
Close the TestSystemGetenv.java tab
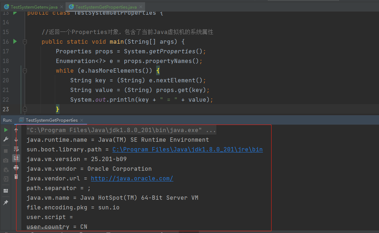(62, 7)
